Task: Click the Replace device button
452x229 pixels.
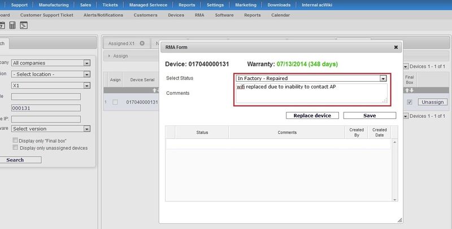Action: [x=312, y=116]
